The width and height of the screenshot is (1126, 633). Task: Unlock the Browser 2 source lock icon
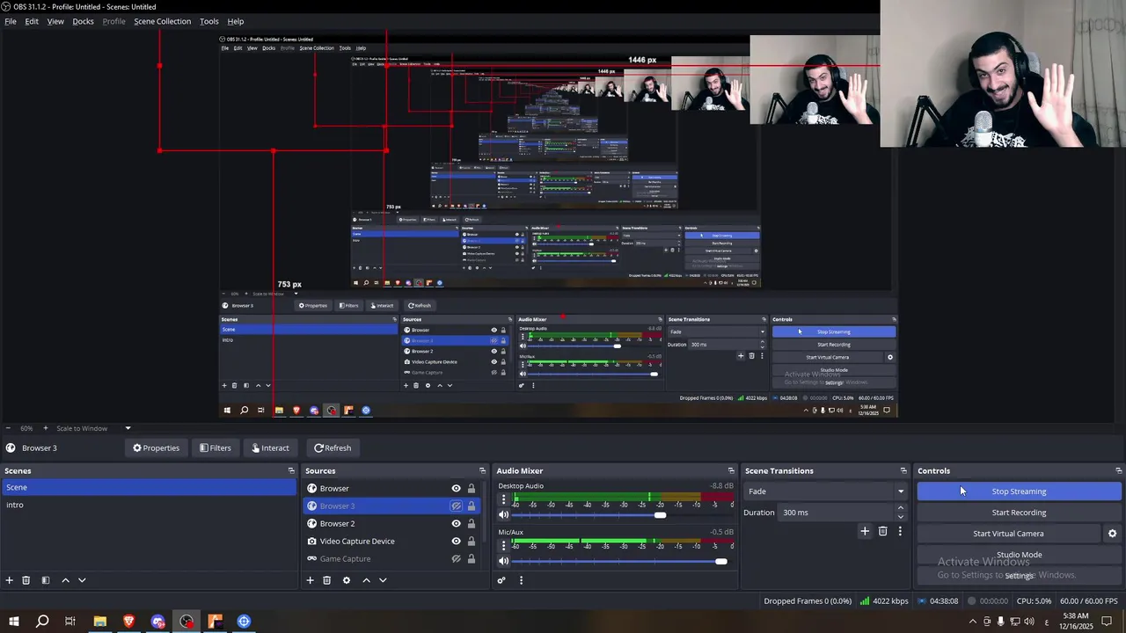[472, 524]
